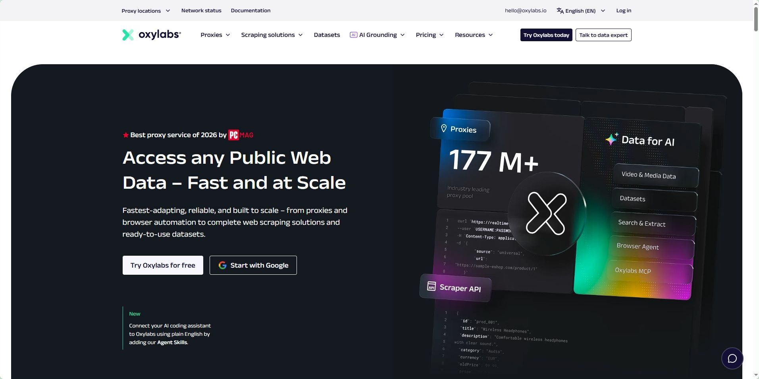Click the Google logo in Start with Google
Image resolution: width=759 pixels, height=379 pixels.
[223, 265]
